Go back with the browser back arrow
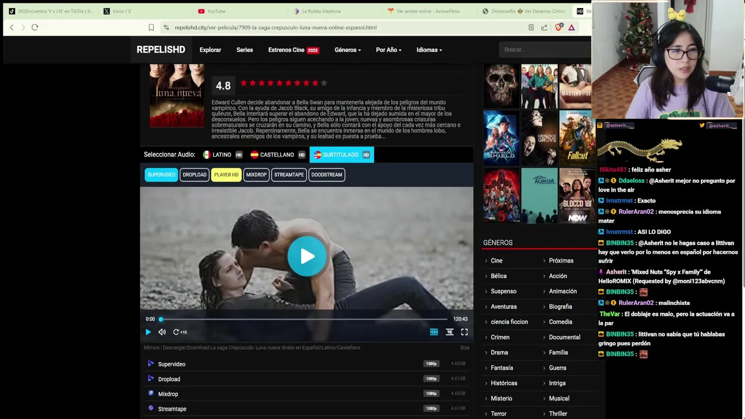Viewport: 745px width, 419px height. pos(12,27)
